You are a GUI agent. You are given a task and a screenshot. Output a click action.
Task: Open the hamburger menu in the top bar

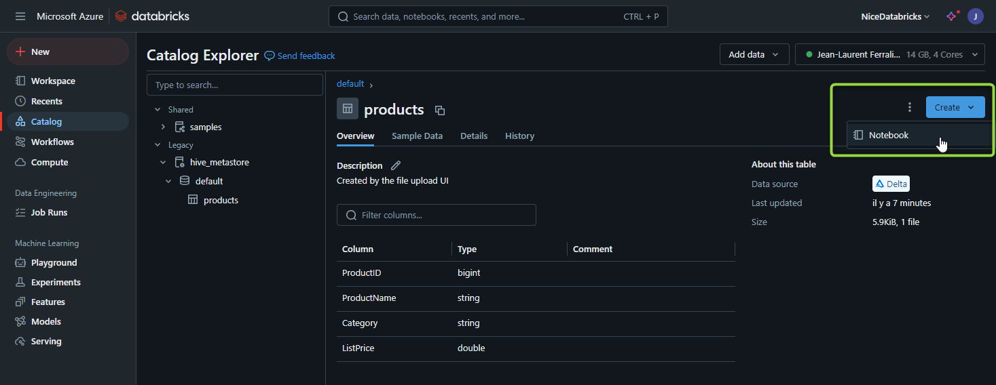tap(20, 16)
